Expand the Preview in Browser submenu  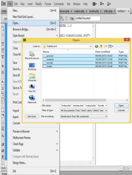click(34, 131)
